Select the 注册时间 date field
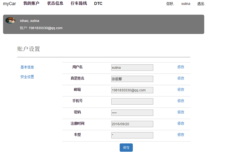The height and width of the screenshot is (152, 243). pos(132,124)
